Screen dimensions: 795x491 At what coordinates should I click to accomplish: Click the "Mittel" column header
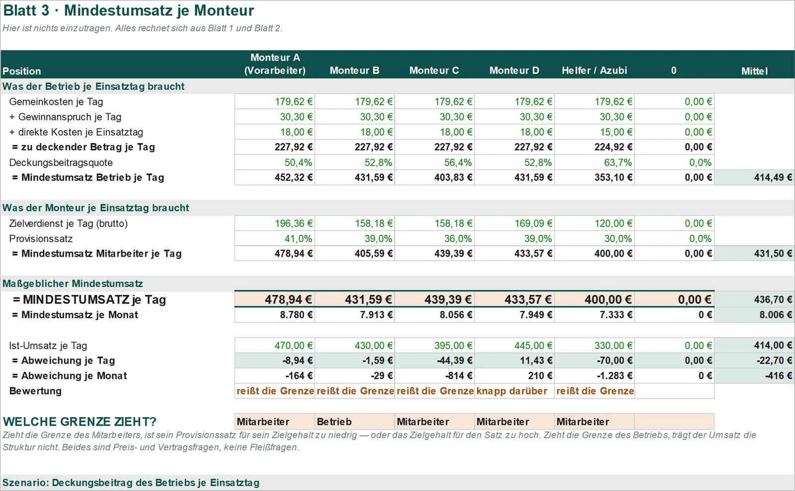tap(754, 71)
